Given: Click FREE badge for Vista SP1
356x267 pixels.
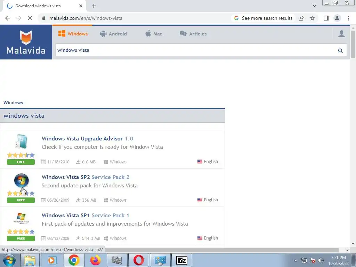Looking at the screenshot, I should point(21,238).
